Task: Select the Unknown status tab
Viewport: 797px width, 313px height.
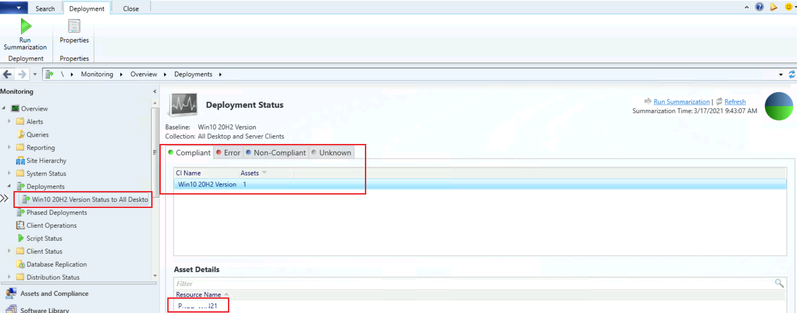Action: (332, 153)
